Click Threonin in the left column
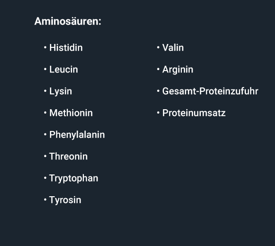 tap(68, 157)
